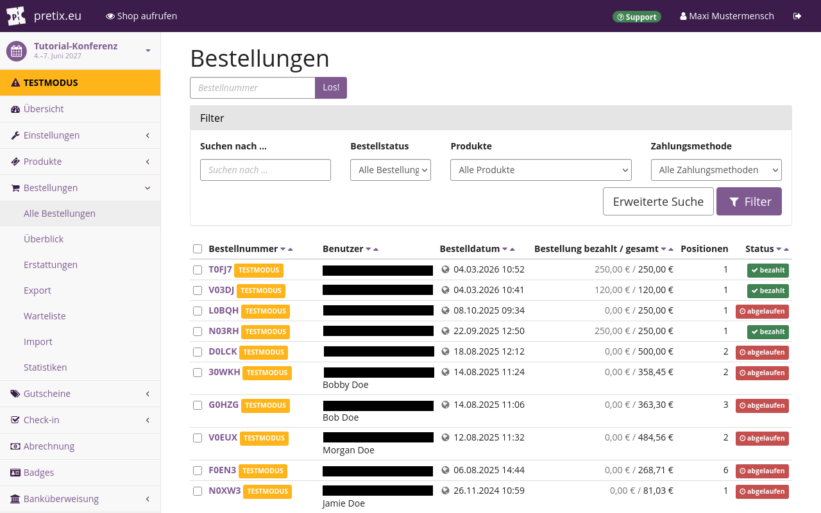Click the Erweiterte Suche button

pyautogui.click(x=658, y=201)
